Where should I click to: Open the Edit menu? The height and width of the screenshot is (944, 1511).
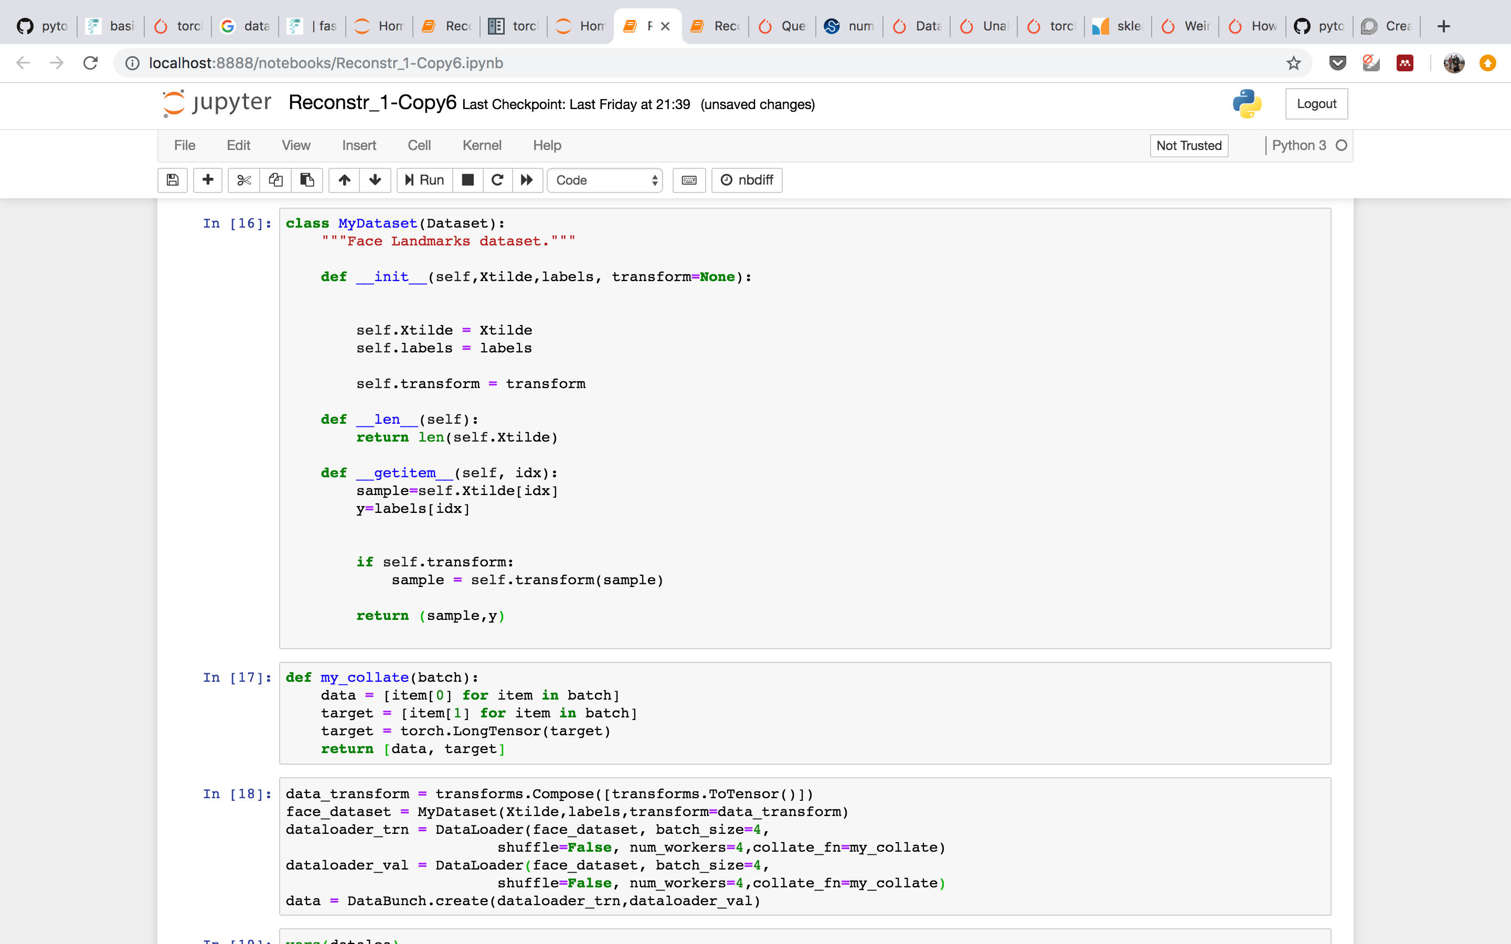(x=239, y=145)
